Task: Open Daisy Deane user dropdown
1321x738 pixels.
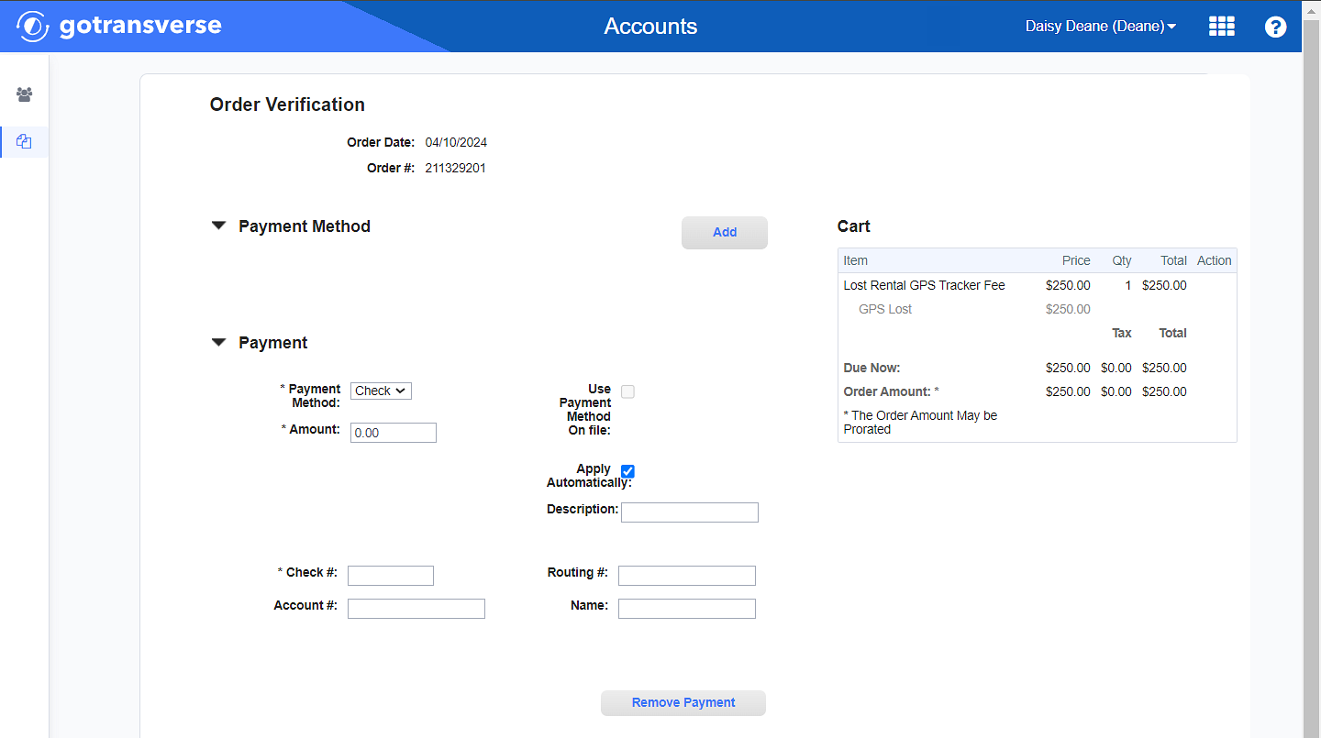Action: click(x=1101, y=27)
